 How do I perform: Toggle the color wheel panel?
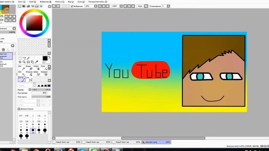tap(20, 6)
